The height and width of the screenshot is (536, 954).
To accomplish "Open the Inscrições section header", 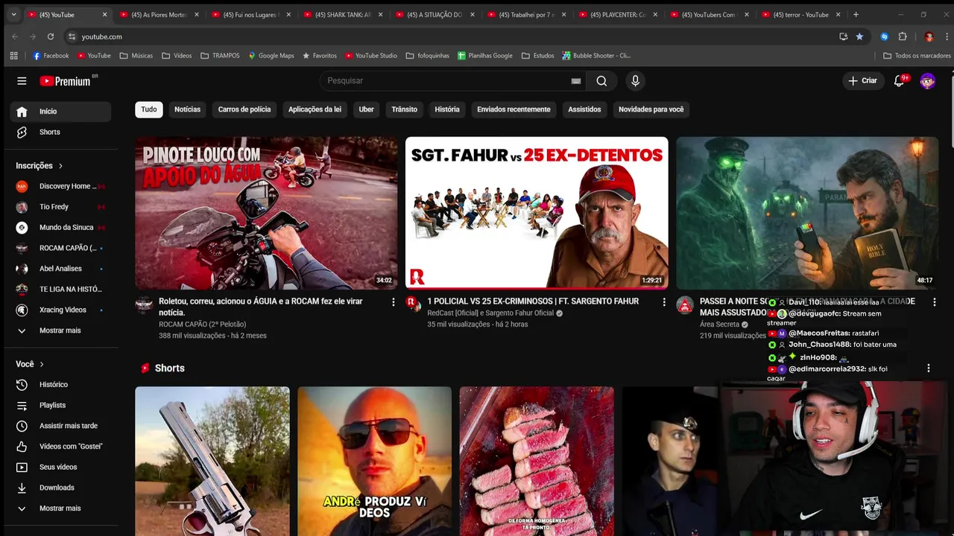I will [x=40, y=165].
